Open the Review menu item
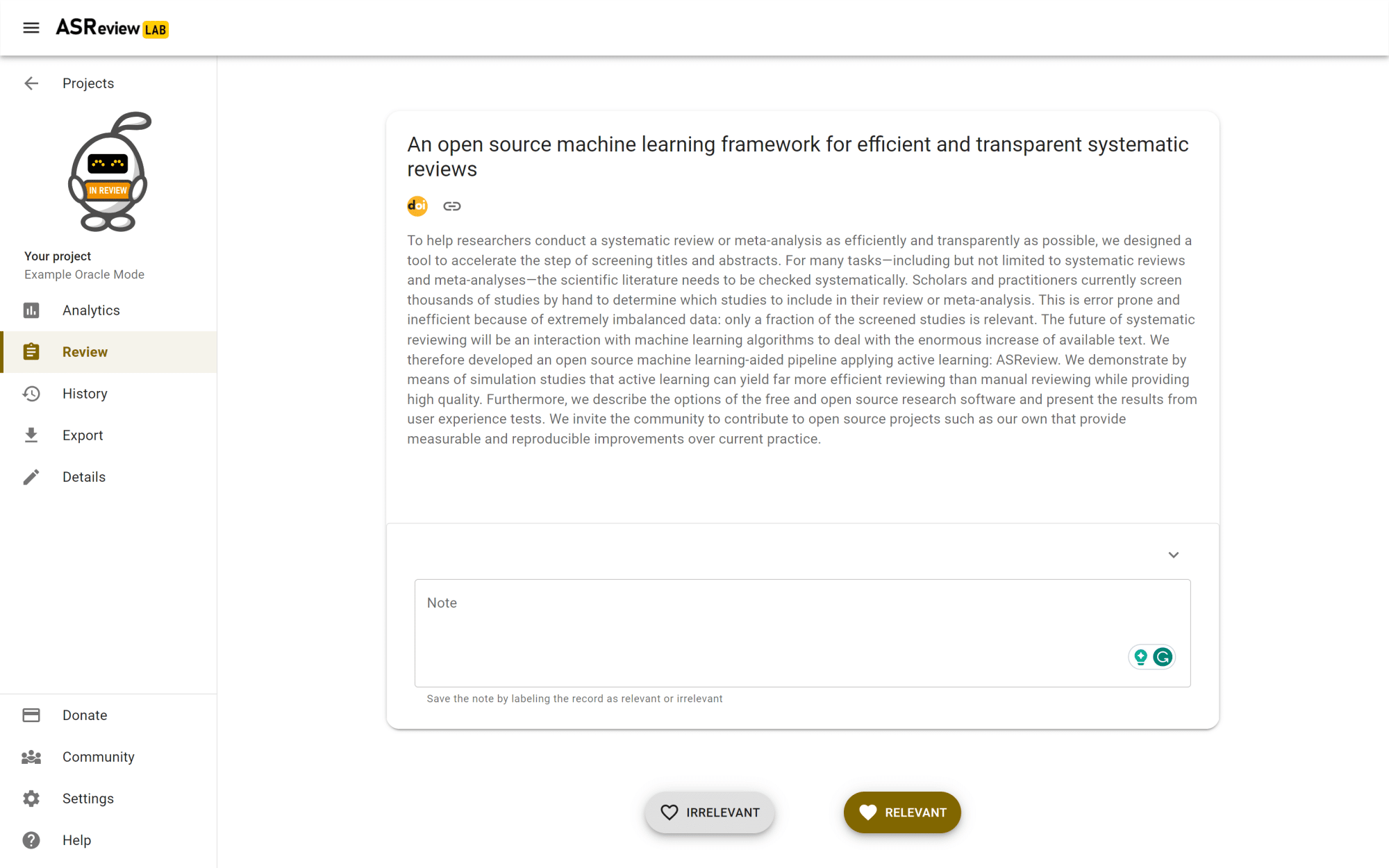The height and width of the screenshot is (868, 1389). click(x=85, y=352)
